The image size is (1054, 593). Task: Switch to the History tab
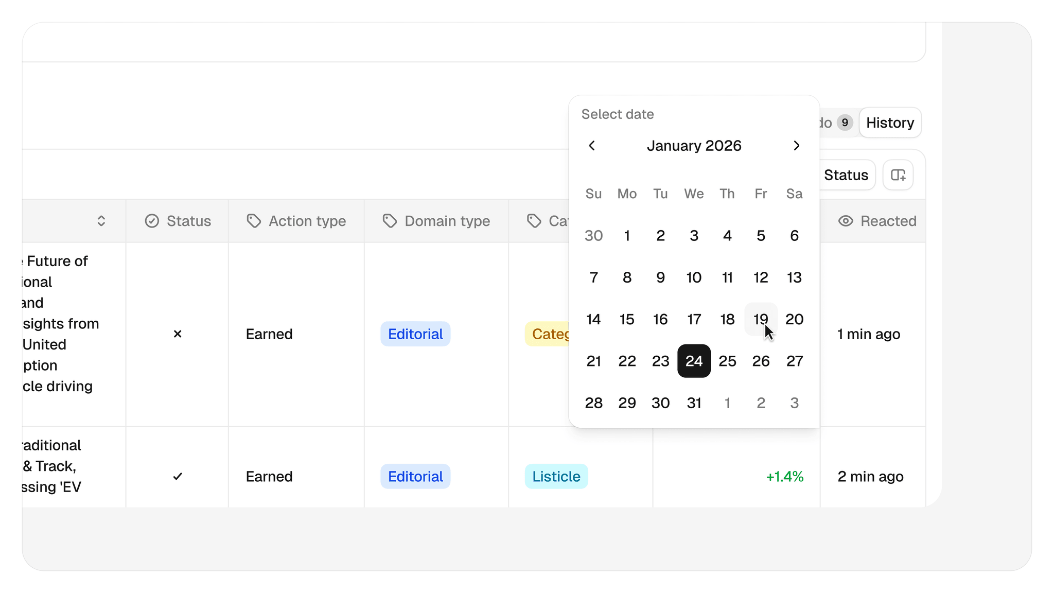[x=890, y=123]
